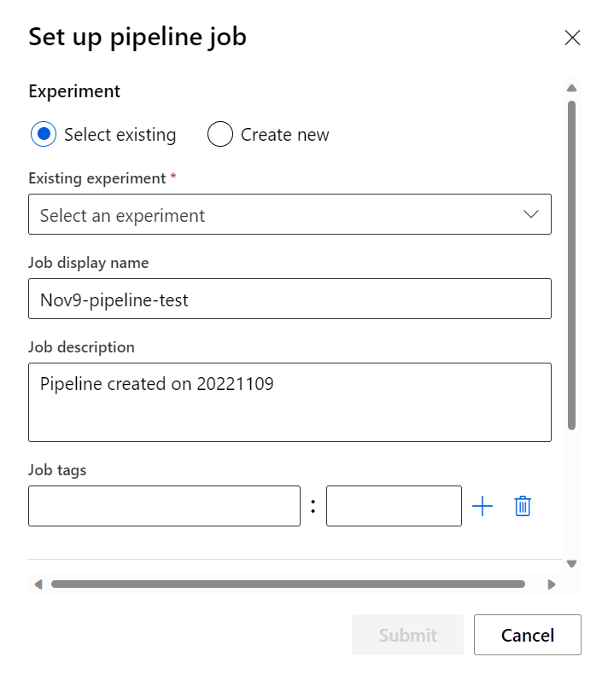The width and height of the screenshot is (608, 686).
Task: Click the Create new label text
Action: (x=284, y=135)
